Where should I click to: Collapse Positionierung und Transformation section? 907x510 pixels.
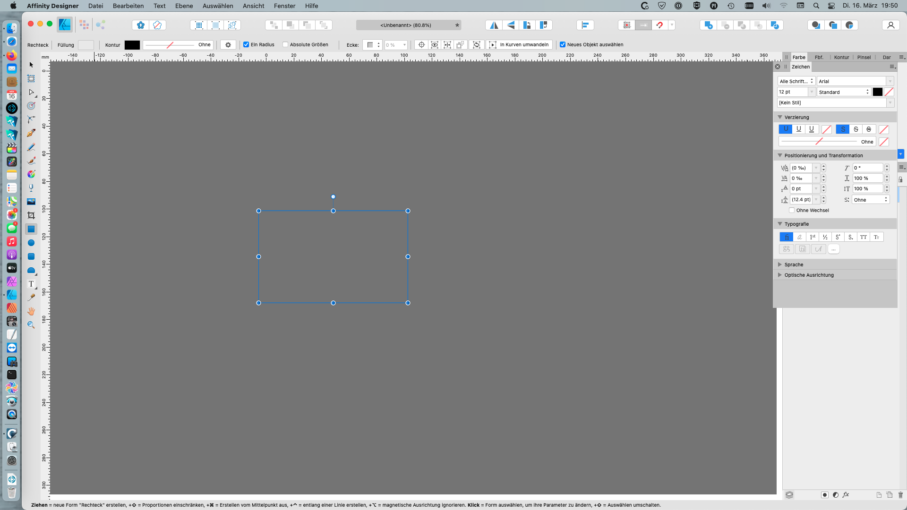pyautogui.click(x=780, y=155)
